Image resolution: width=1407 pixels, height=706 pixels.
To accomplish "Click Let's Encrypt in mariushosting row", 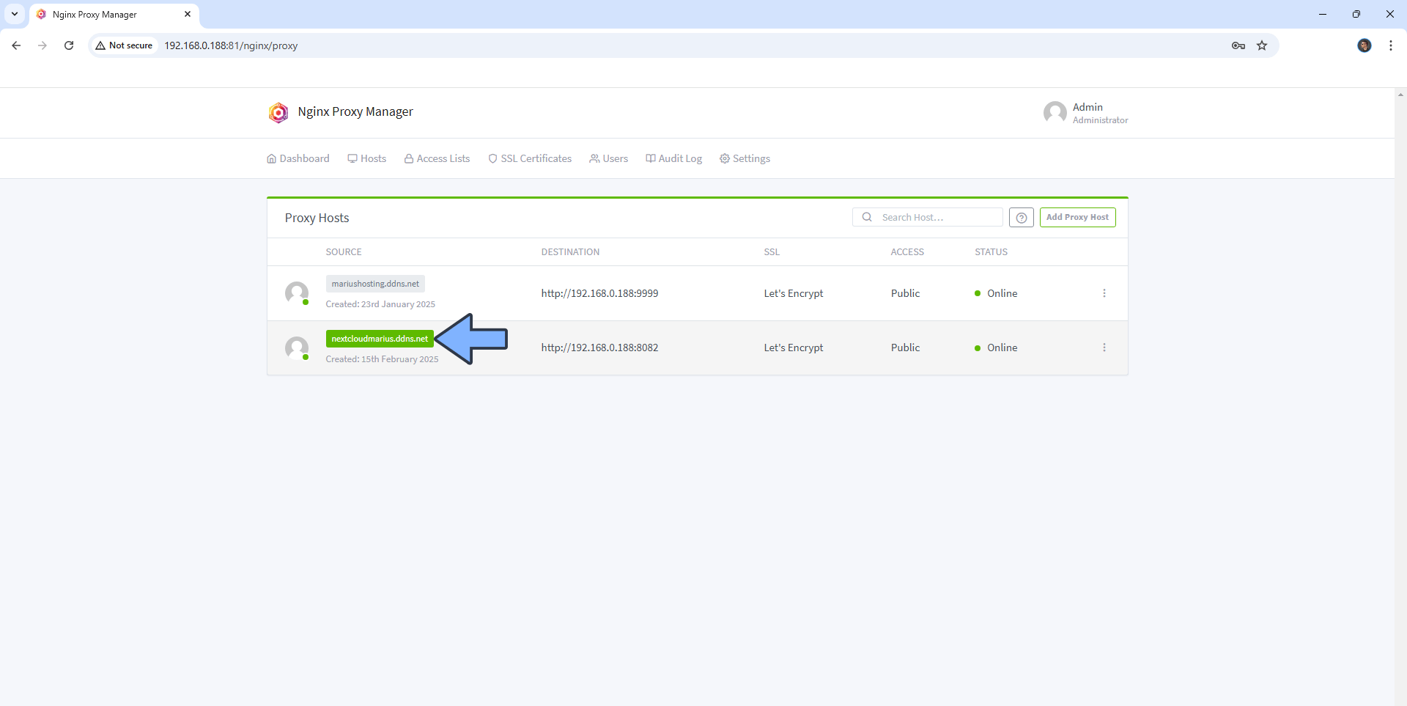I will (x=794, y=293).
